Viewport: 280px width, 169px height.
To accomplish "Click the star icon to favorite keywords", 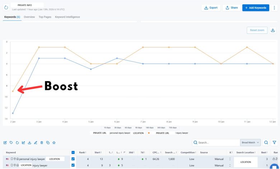I will tap(54, 143).
